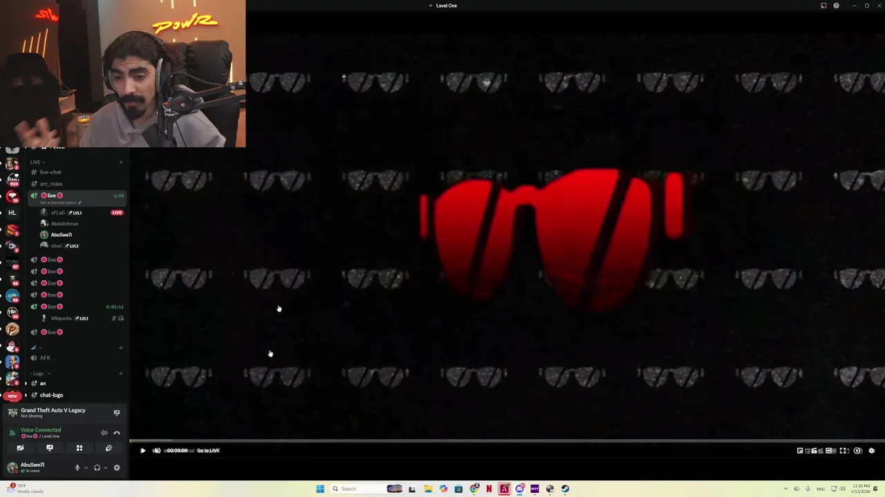
Task: Click the red LIVE badge next to oFLaG
Action: click(x=117, y=213)
